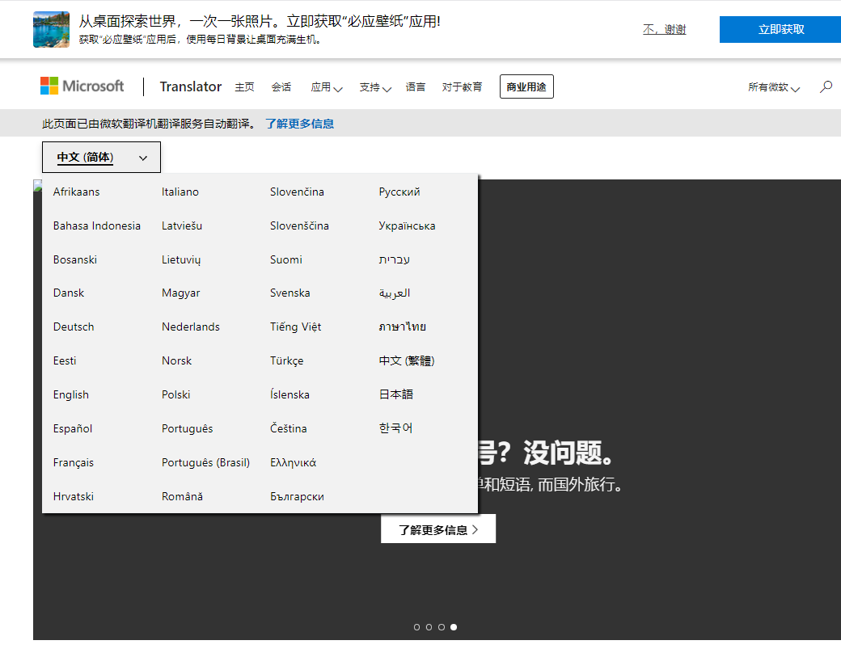Select Eesti language

point(65,360)
